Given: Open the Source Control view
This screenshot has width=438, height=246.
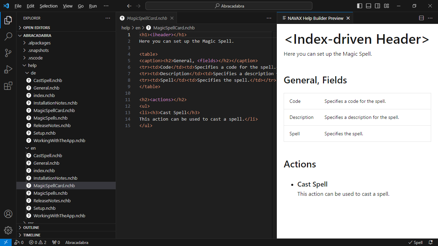Looking at the screenshot, I should coord(8,53).
